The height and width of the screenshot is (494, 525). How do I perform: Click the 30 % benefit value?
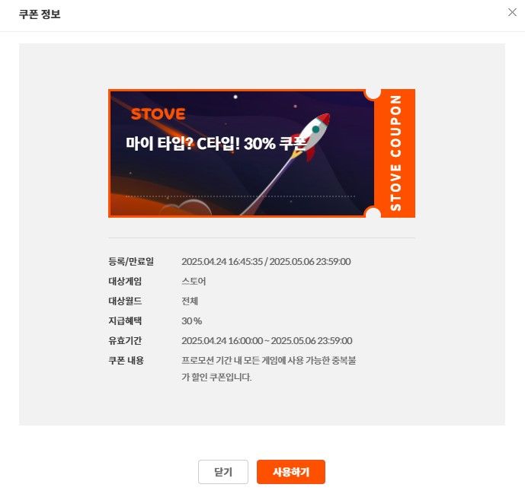(191, 321)
